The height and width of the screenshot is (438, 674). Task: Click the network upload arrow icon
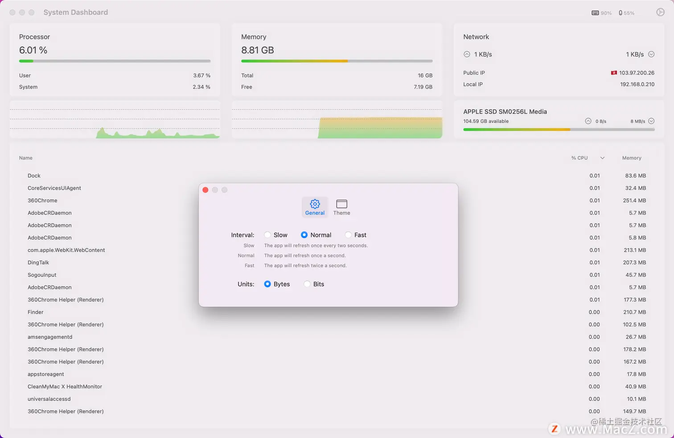click(467, 54)
